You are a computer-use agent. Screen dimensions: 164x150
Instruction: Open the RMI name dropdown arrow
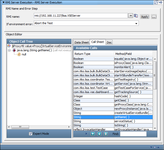130,16
